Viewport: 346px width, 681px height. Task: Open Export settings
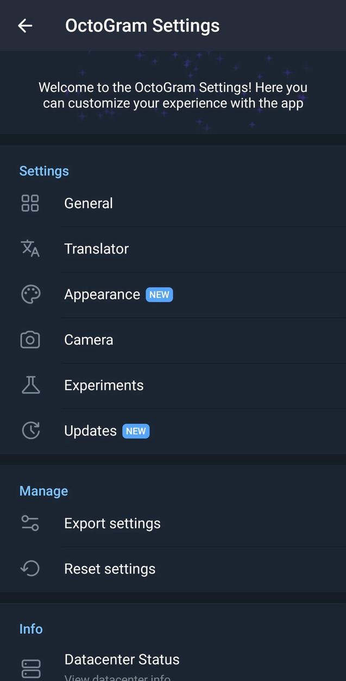112,523
